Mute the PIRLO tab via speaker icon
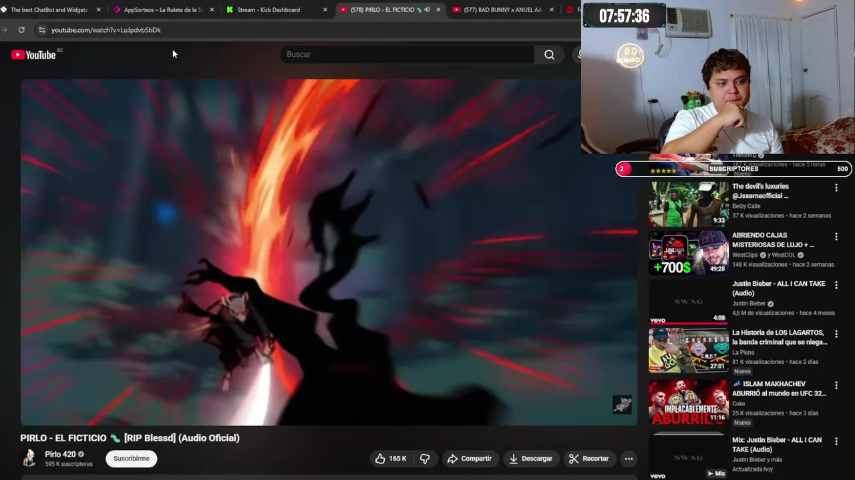 427,10
